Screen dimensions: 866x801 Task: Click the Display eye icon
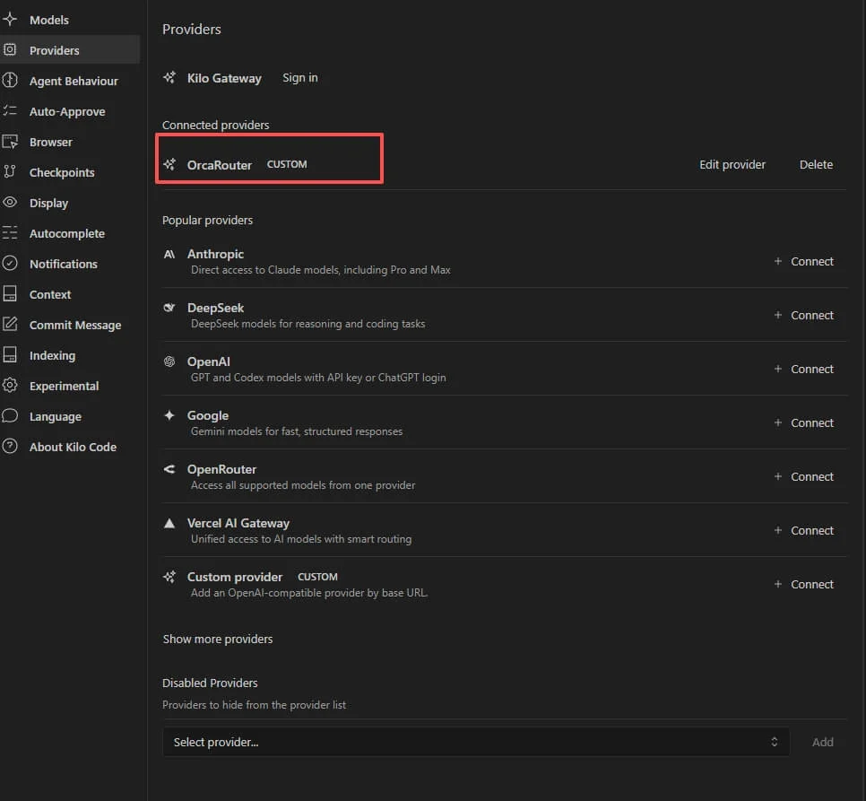coord(10,202)
